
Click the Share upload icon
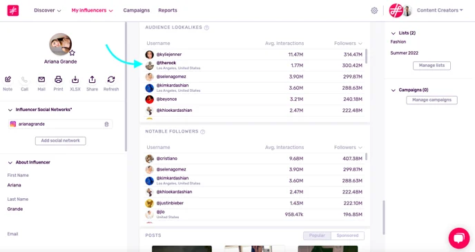click(92, 79)
